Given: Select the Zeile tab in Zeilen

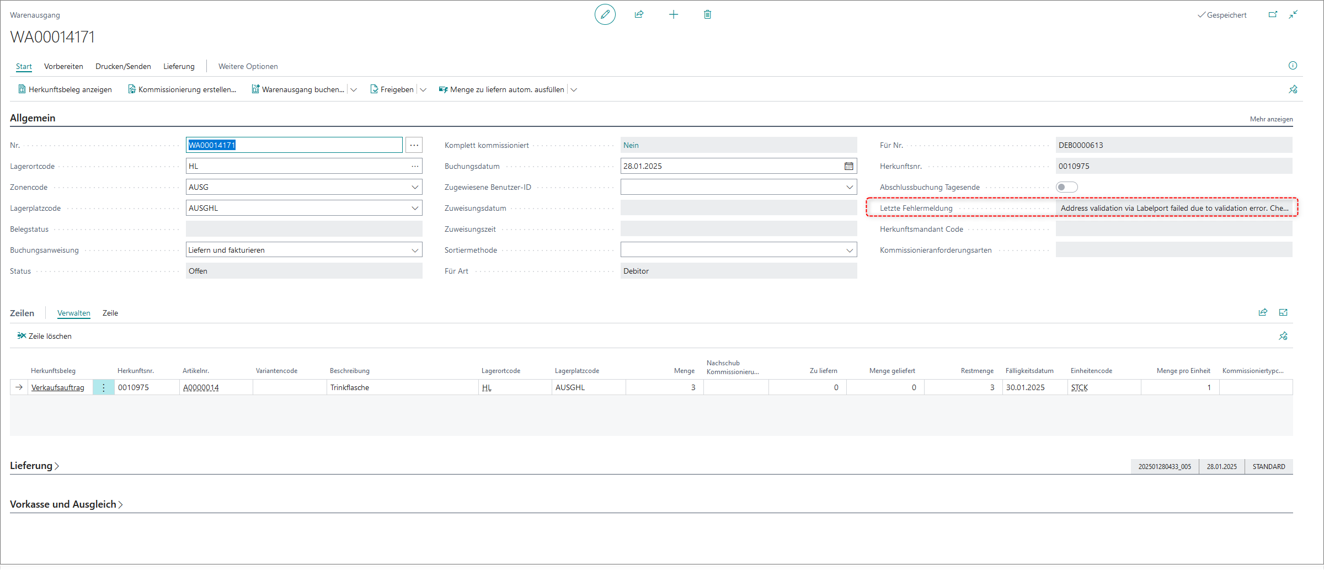Looking at the screenshot, I should coord(110,313).
